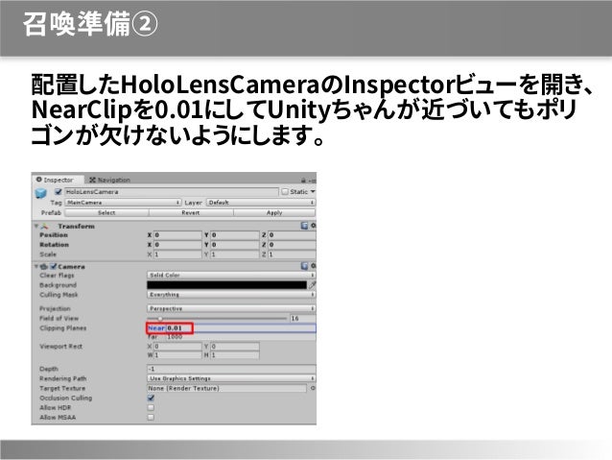Click the Viewport Rect W field
This screenshot has width=612, height=460.
[177, 355]
